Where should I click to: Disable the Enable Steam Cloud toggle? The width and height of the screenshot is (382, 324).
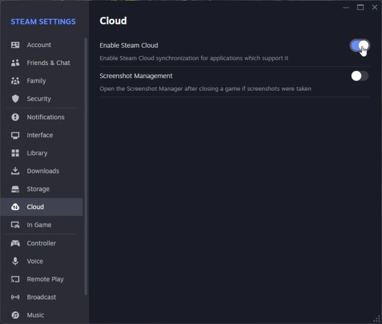359,45
